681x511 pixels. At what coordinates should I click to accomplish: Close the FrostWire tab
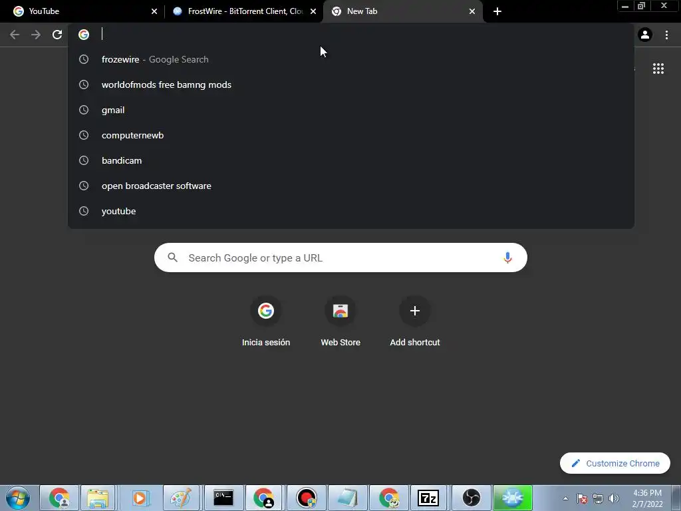(313, 11)
